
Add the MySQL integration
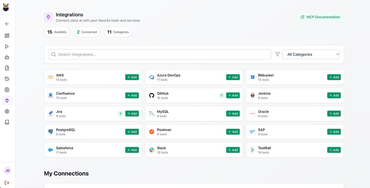pos(233,113)
